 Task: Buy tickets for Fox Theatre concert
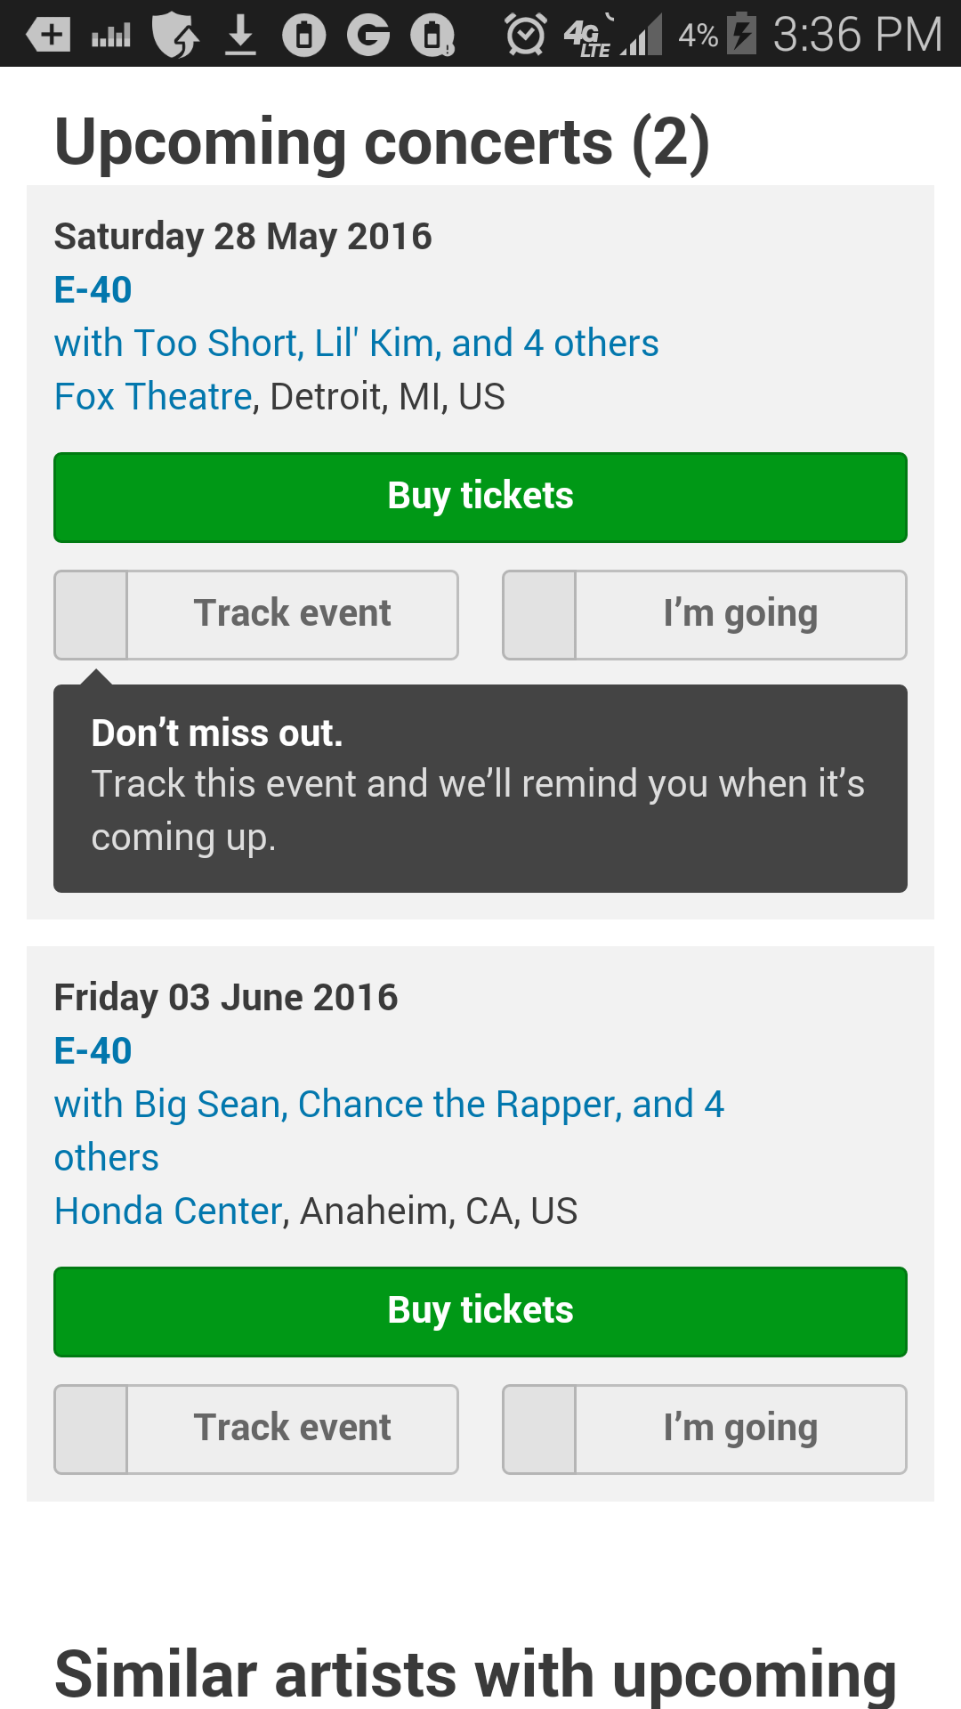(480, 498)
